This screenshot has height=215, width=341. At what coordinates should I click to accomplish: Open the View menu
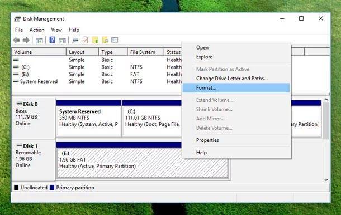click(x=56, y=30)
